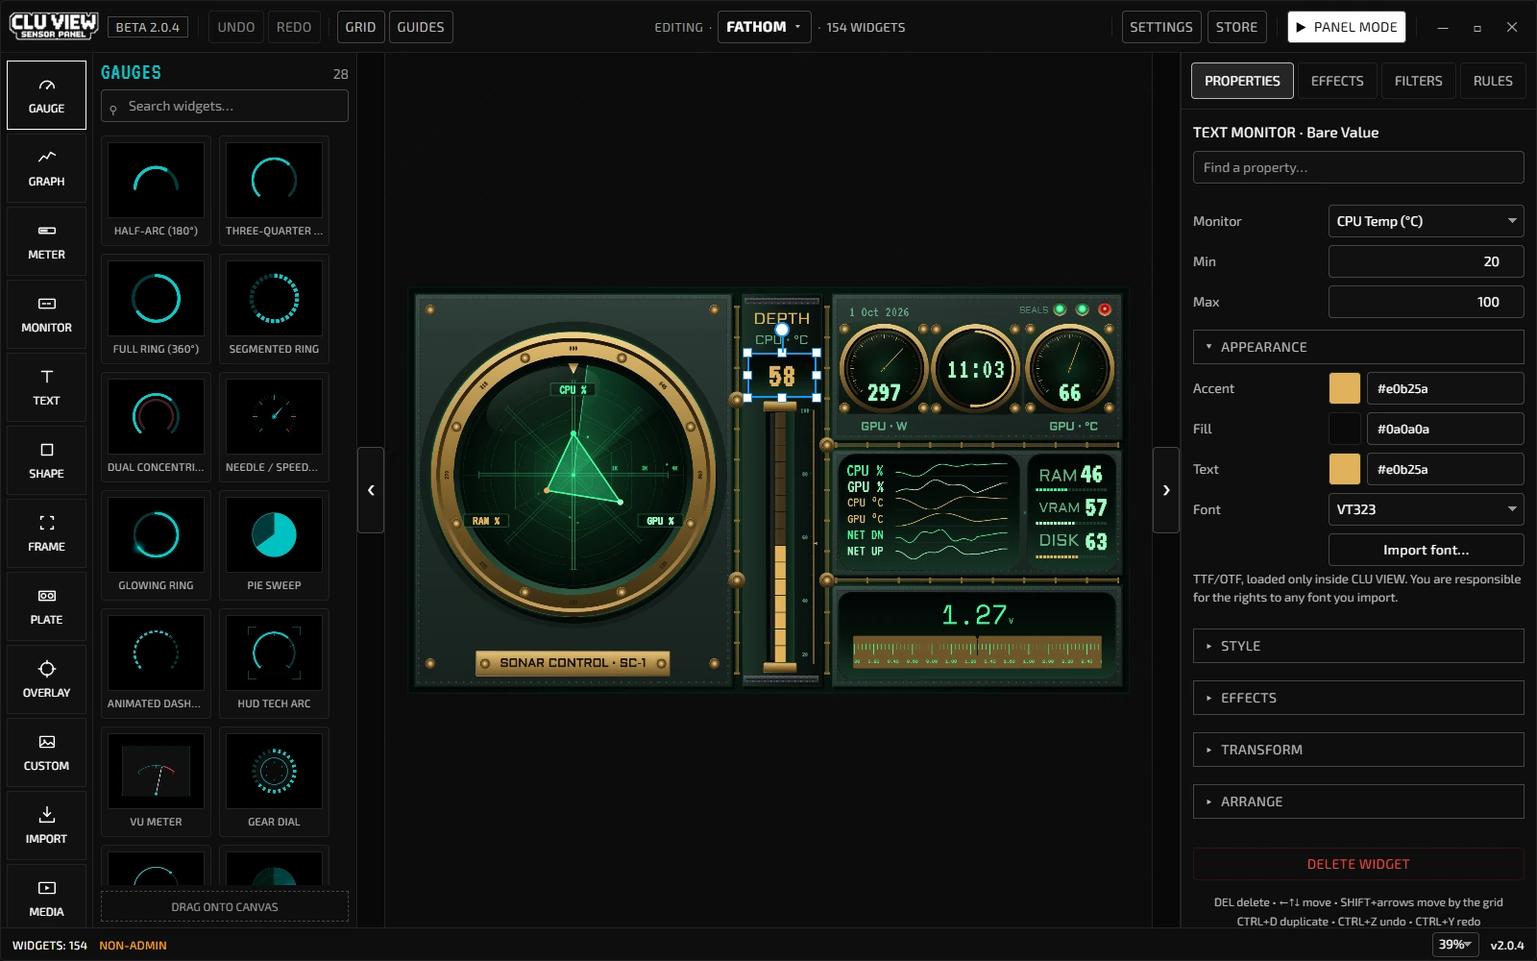This screenshot has width=1537, height=961.
Task: Open the Overlay widget category
Action: click(46, 679)
